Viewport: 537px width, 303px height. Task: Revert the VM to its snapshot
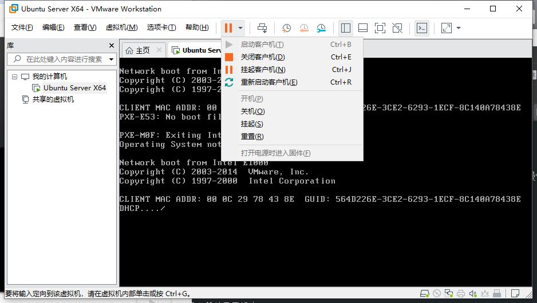(304, 28)
